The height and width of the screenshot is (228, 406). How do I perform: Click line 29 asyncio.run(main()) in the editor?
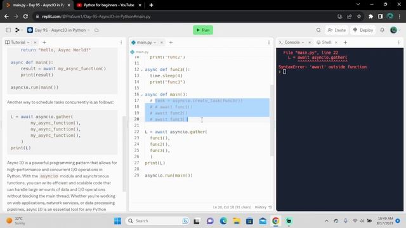(x=169, y=175)
